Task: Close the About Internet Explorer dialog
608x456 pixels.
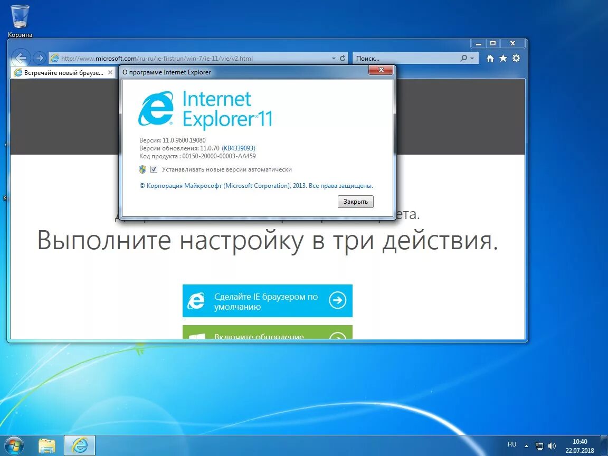Action: point(381,70)
